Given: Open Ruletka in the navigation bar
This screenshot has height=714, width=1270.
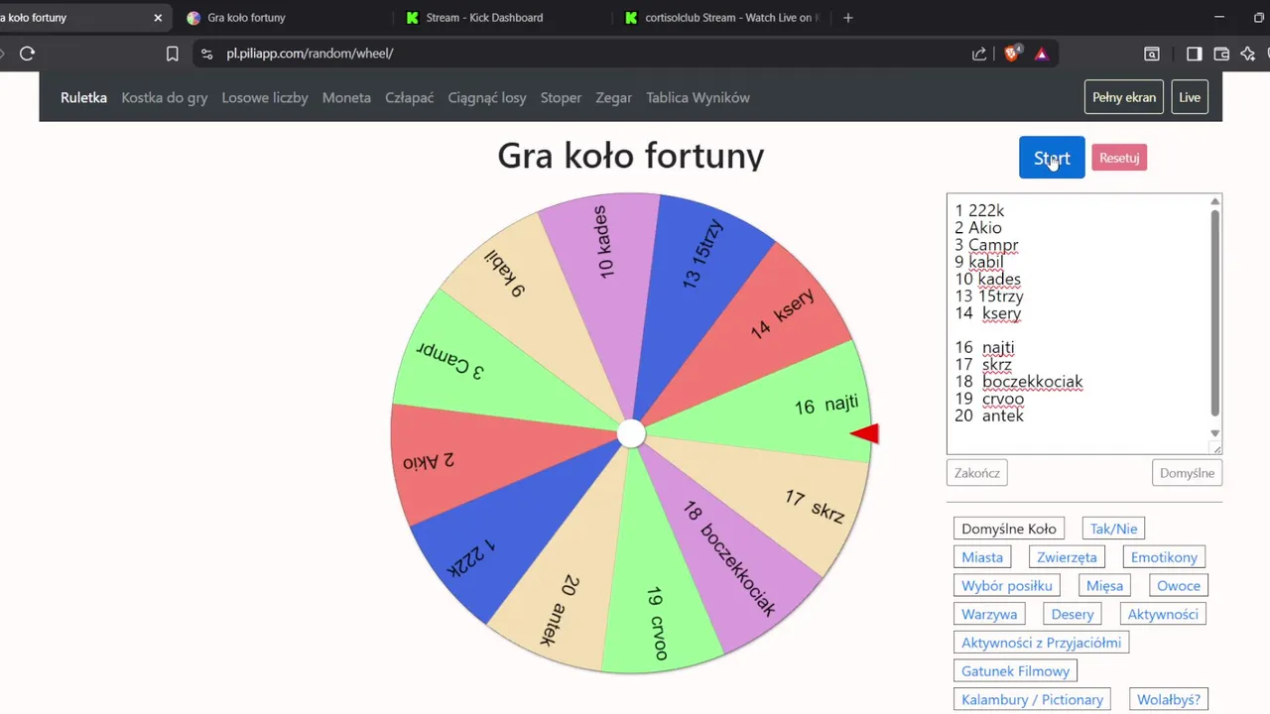Looking at the screenshot, I should [x=83, y=97].
